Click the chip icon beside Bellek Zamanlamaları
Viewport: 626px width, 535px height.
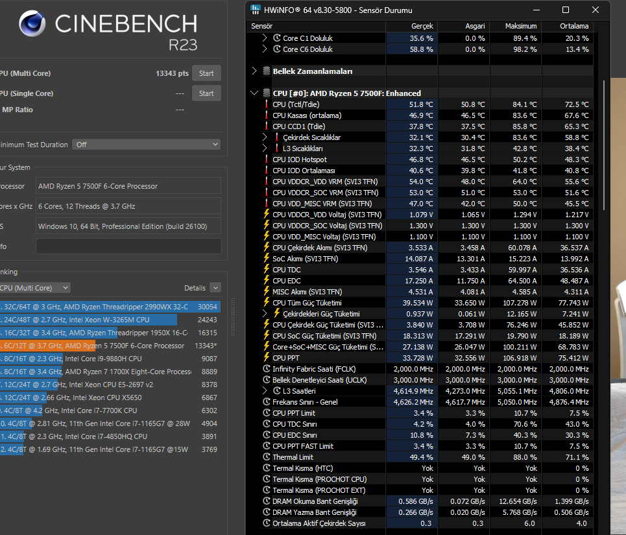(x=267, y=71)
